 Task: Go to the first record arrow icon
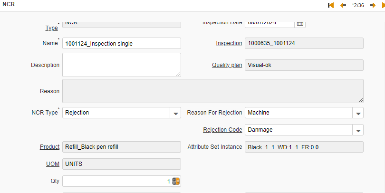(331, 5)
